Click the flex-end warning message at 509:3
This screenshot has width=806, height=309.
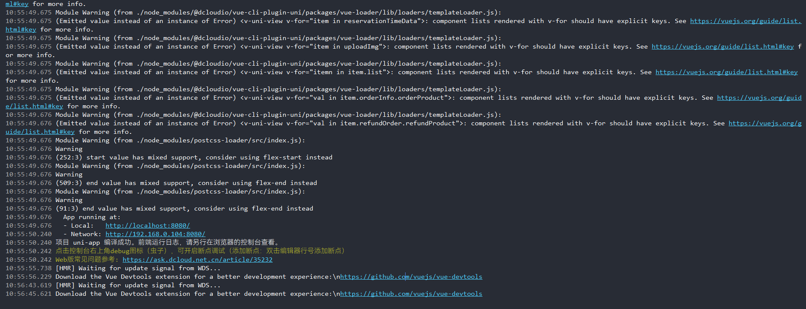[x=186, y=183]
